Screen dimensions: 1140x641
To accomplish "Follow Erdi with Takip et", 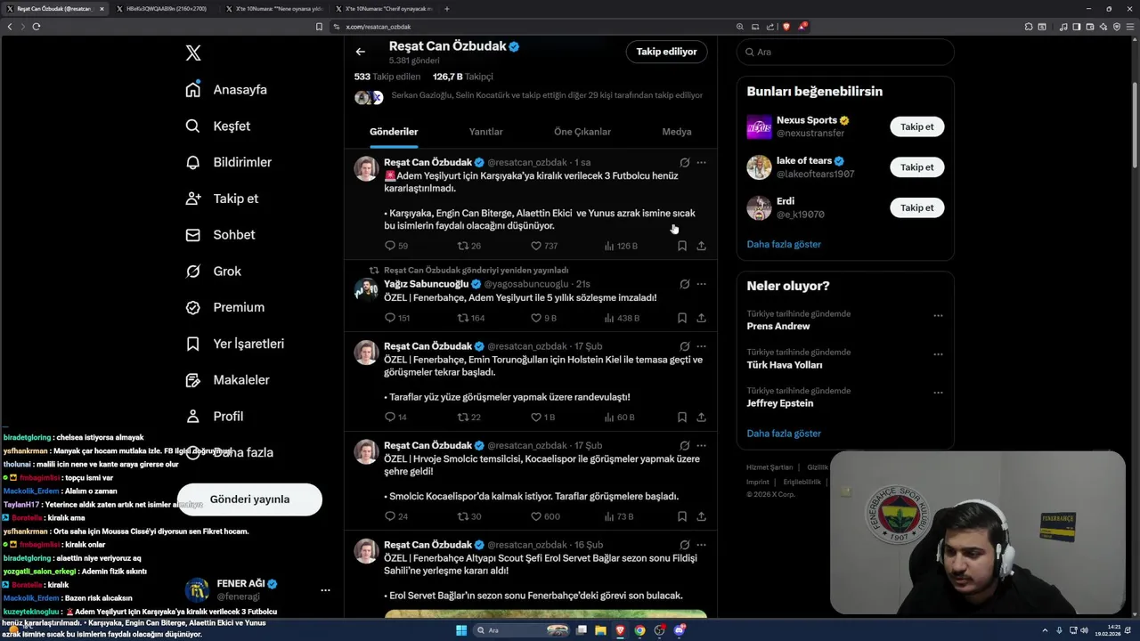I will click(916, 207).
